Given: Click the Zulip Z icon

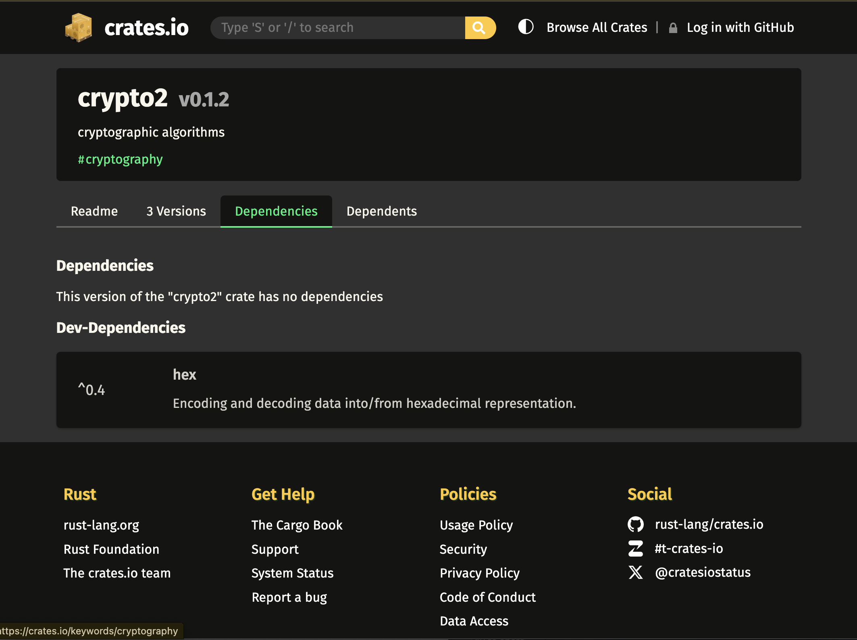Looking at the screenshot, I should pyautogui.click(x=636, y=549).
